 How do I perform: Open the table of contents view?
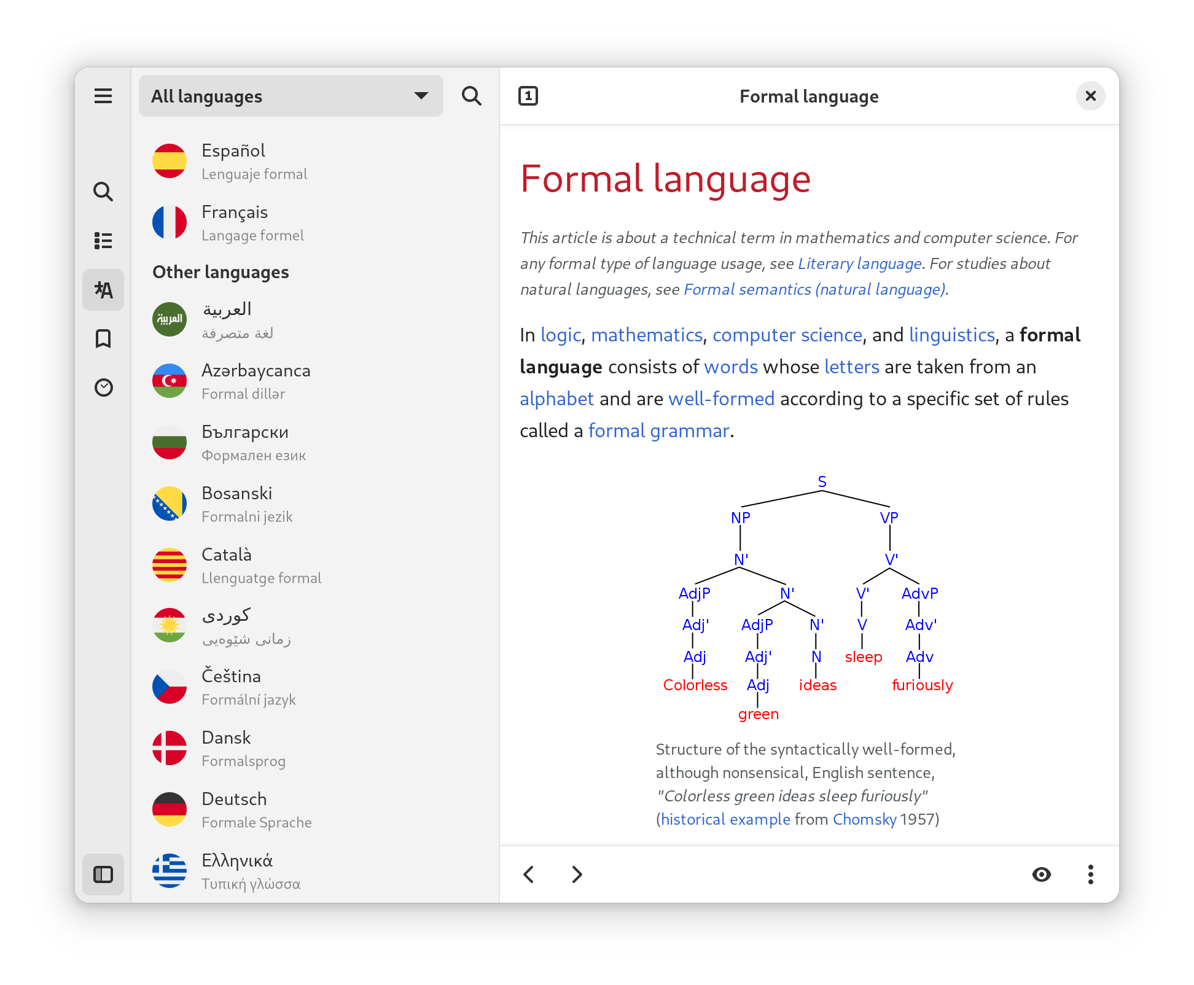pyautogui.click(x=103, y=241)
